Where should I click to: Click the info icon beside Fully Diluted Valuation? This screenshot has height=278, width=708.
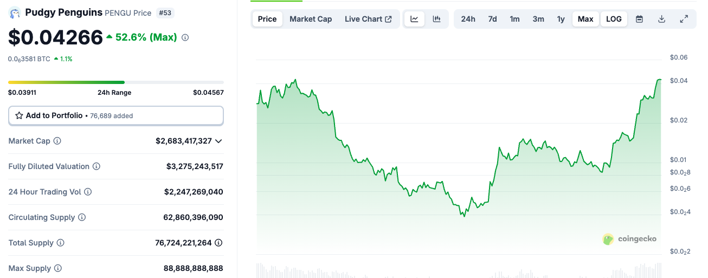96,166
